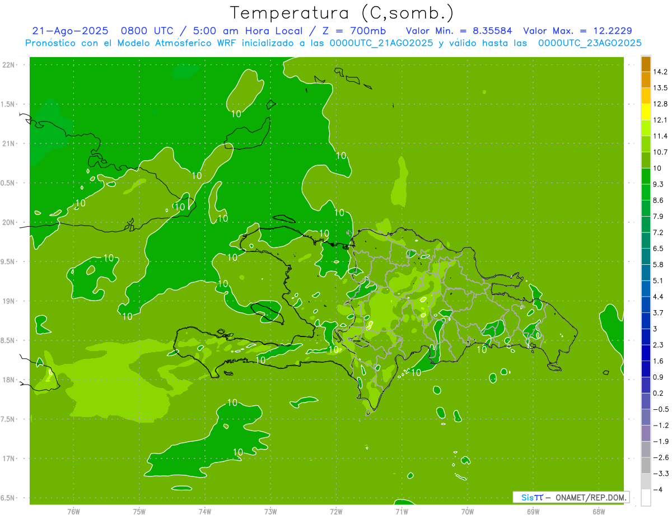Click the '68W' longitude label
The image size is (672, 519).
point(599,512)
